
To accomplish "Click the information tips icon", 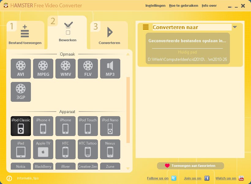I will (x=9, y=178).
